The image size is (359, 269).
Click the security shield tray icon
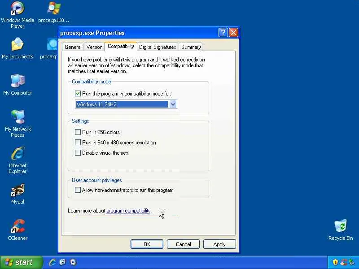335,262
